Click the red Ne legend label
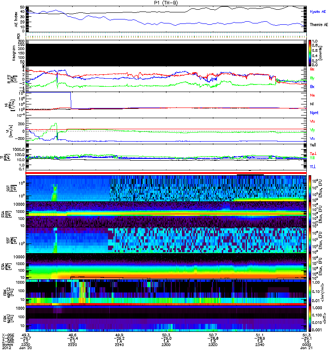This screenshot has width=332, height=354. pos(313,95)
